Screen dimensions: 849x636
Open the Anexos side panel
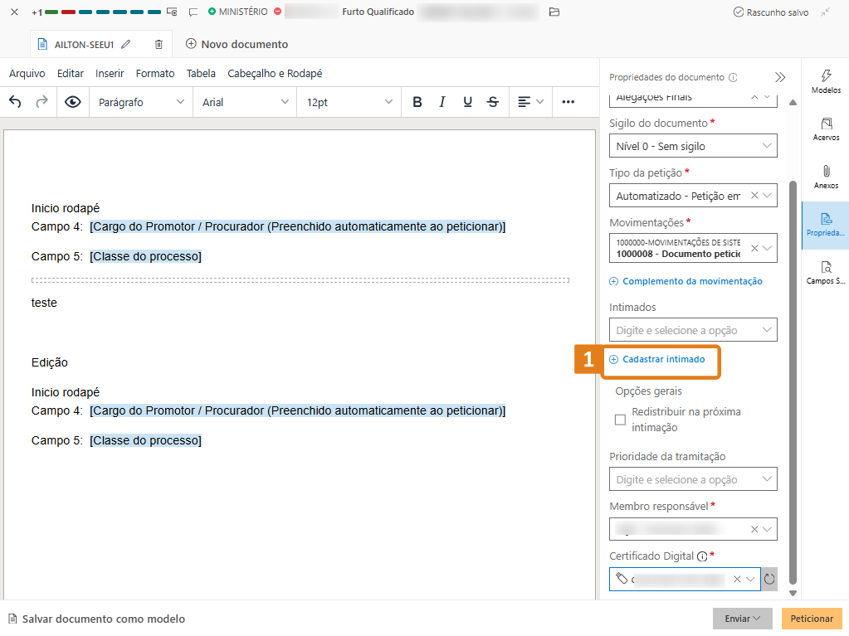(826, 177)
